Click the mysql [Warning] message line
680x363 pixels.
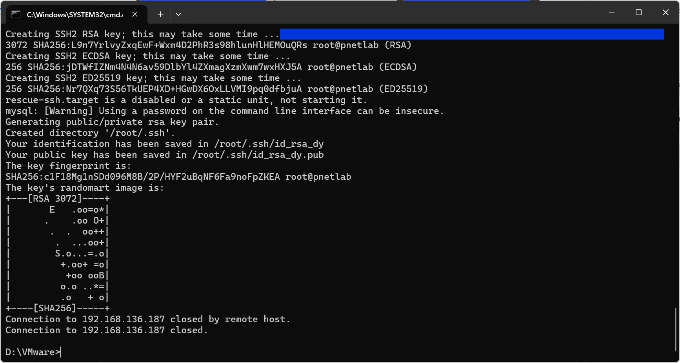(x=225, y=111)
